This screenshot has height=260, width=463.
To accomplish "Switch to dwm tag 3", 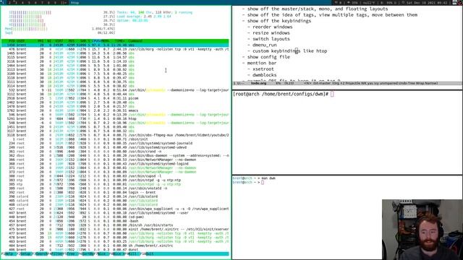I will coord(16,2).
